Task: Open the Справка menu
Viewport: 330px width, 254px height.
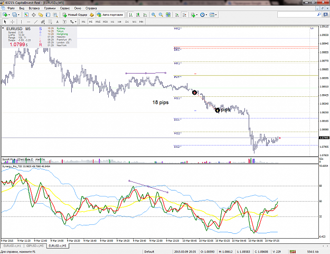Action: point(91,8)
